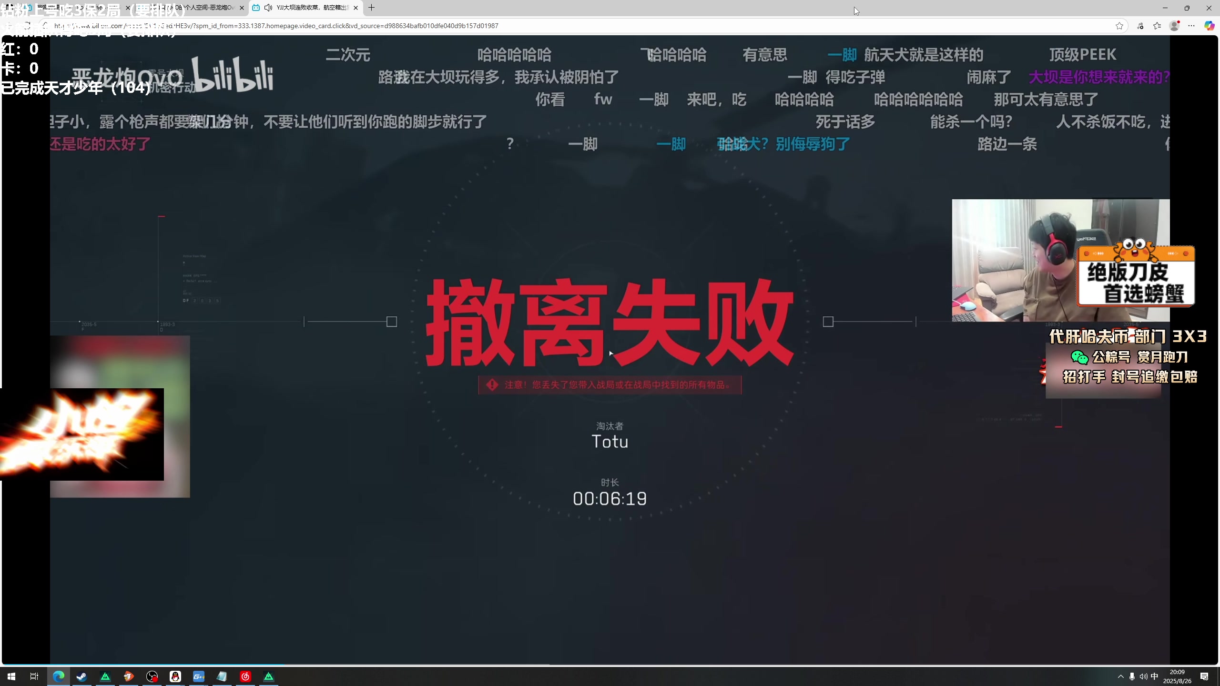Click the 招打手 封号追缴包赔 overlay text

pos(1130,377)
